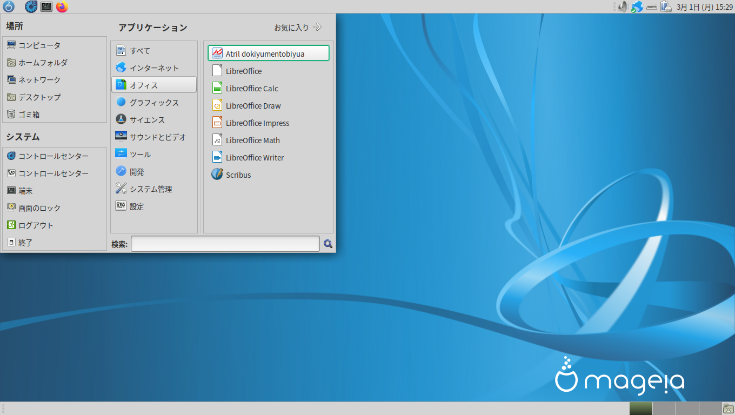Open the clock showing 3月 1日 (月) 15:29

click(704, 7)
